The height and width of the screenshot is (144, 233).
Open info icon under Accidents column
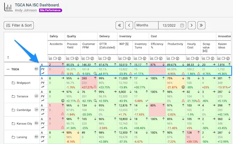coord(59,58)
